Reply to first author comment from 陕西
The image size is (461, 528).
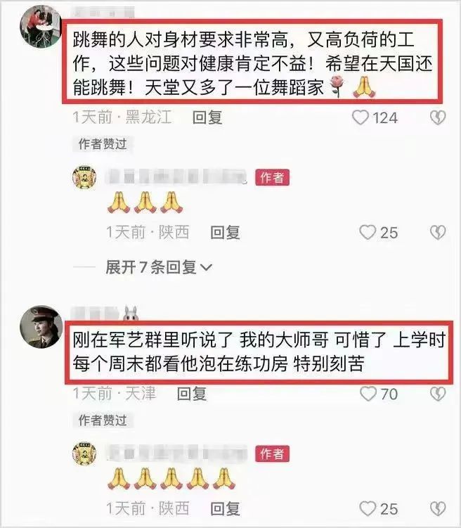[225, 232]
